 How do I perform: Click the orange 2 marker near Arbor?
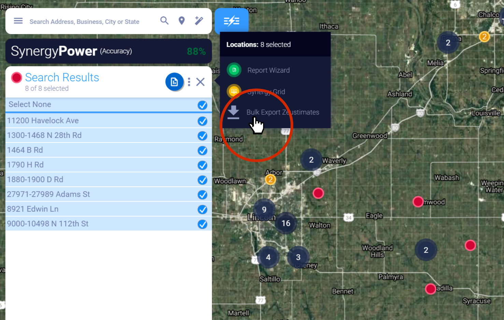271,179
